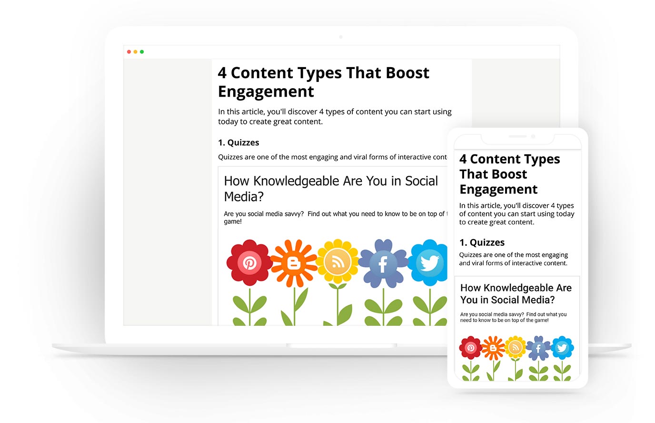Tap the article title on the phone screen
Viewport: 655px width, 423px height.
(509, 174)
